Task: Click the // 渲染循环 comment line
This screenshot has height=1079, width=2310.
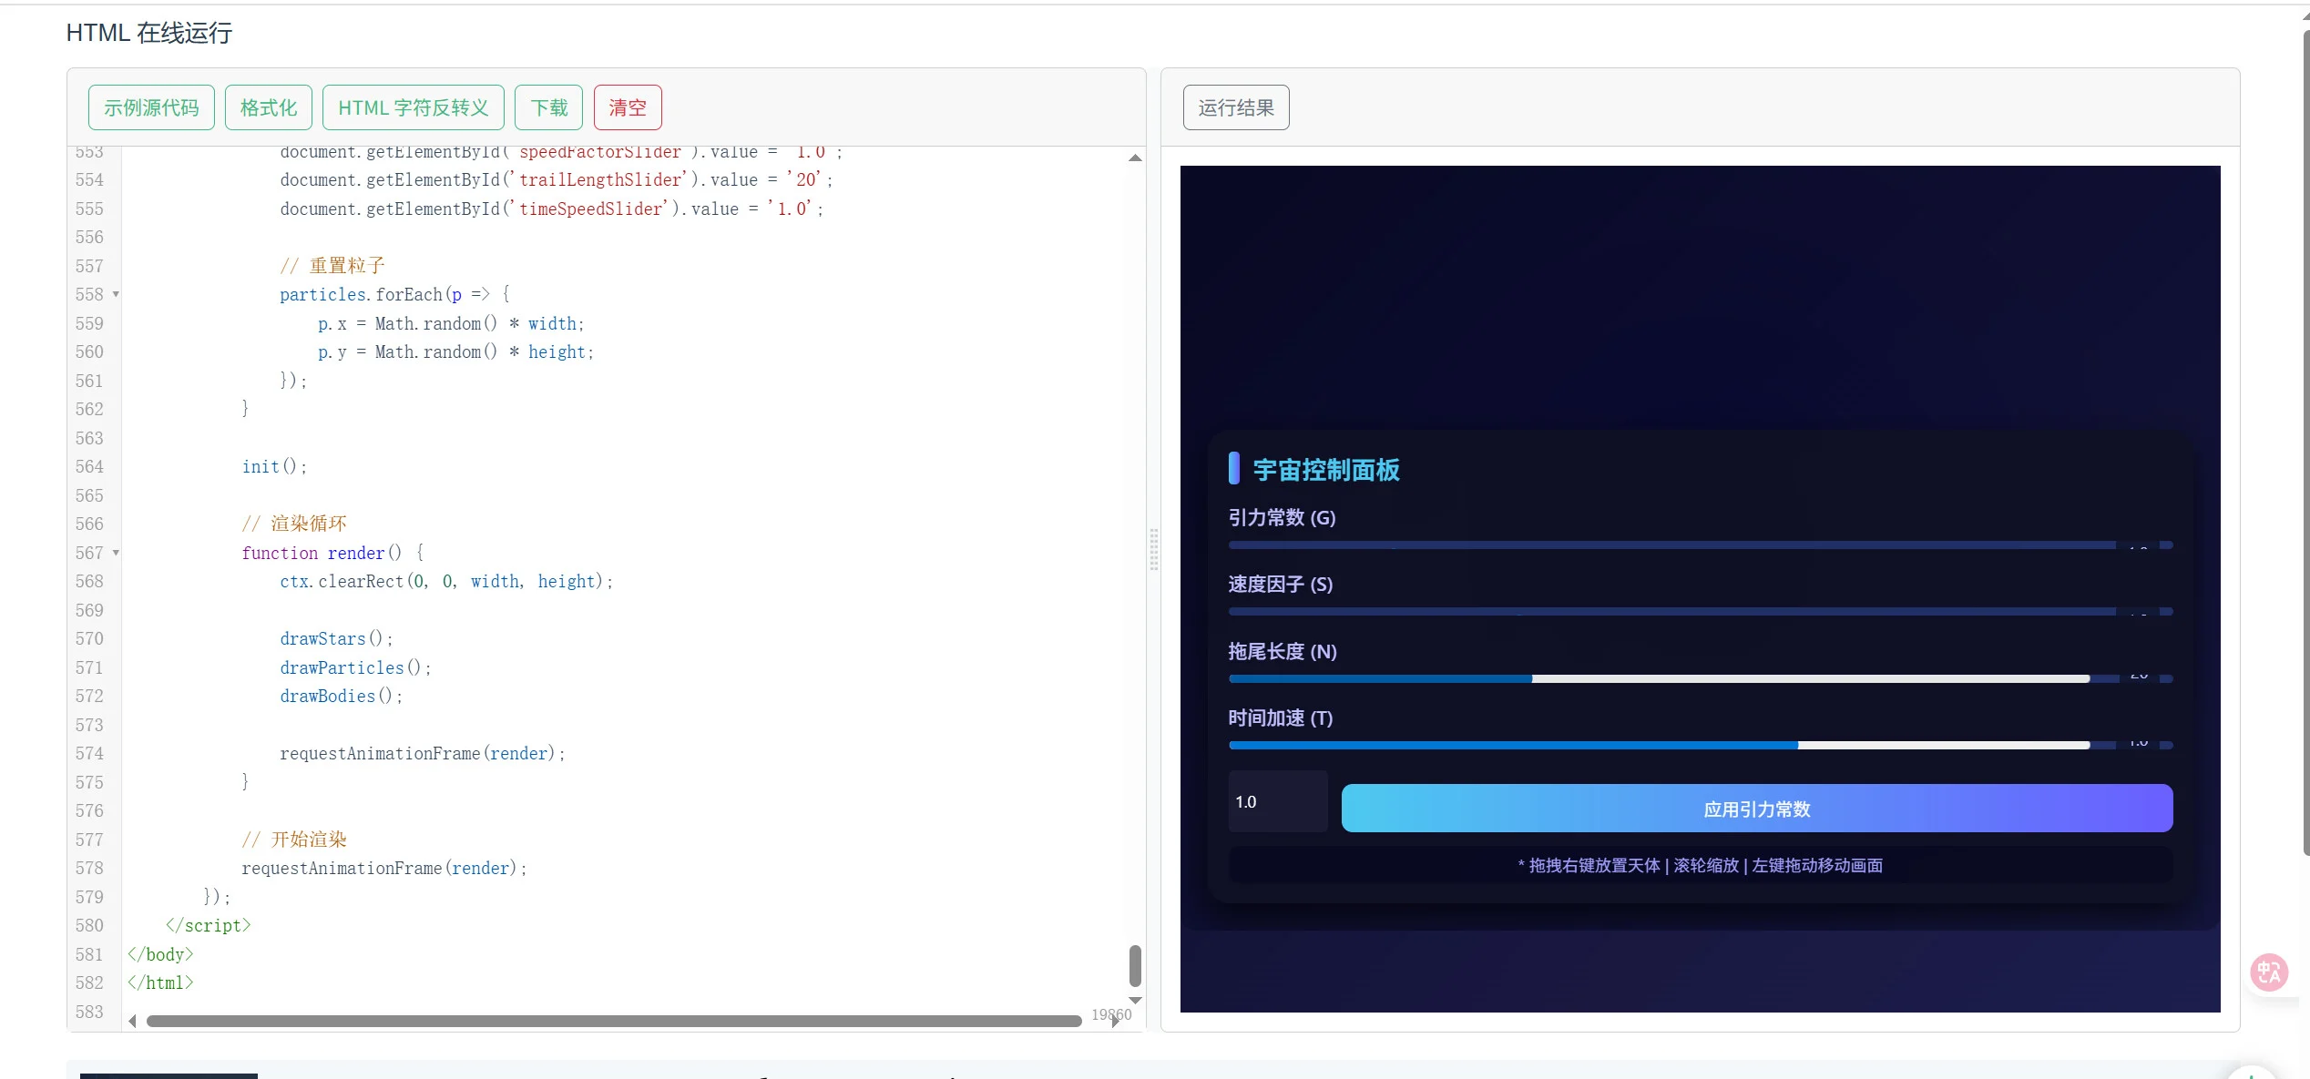Action: pos(294,524)
